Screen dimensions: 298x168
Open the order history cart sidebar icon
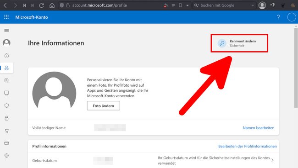tap(7, 131)
